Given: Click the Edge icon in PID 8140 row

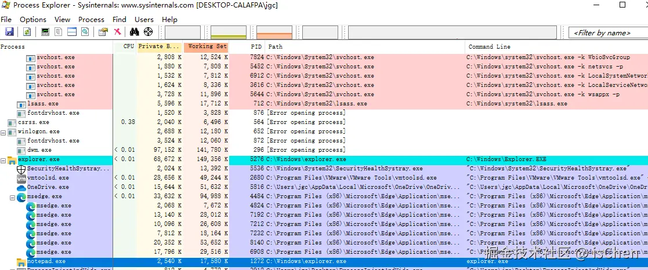Looking at the screenshot, I should coord(31,243).
